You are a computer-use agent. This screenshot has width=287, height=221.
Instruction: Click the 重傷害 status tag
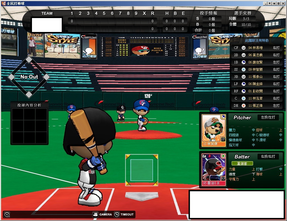242,163
